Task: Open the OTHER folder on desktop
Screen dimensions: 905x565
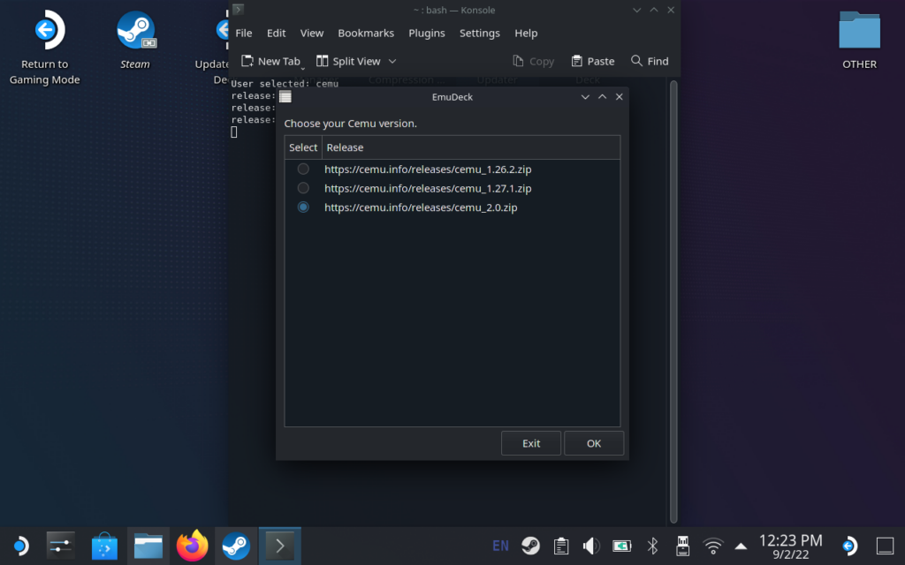Action: (x=859, y=41)
